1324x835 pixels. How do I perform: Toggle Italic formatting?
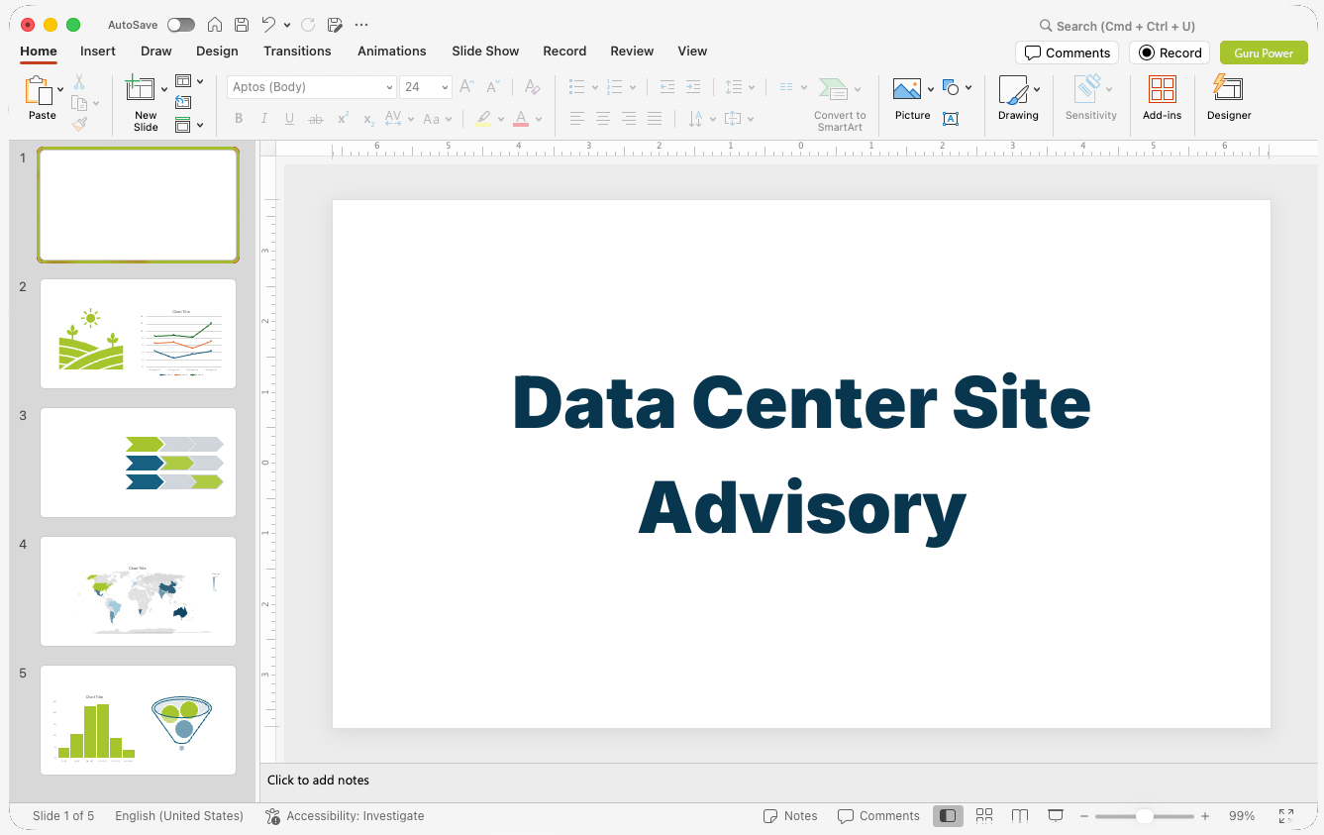pos(264,119)
